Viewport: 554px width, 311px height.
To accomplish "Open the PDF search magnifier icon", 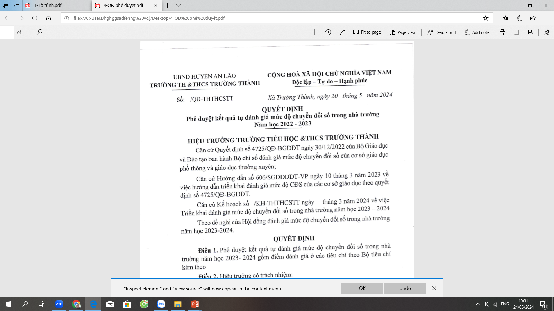I will 39,32.
